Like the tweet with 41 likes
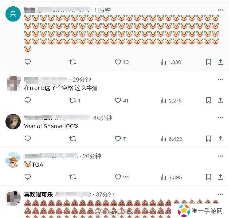This screenshot has width=229, height=218. coord(121,100)
